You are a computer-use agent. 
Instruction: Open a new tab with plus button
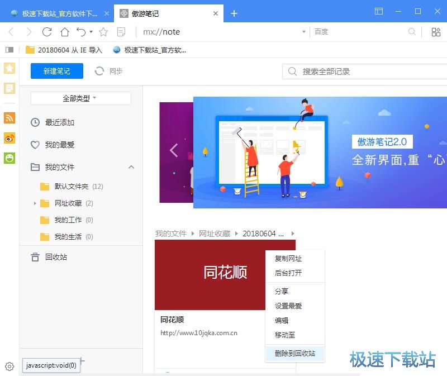coord(234,13)
